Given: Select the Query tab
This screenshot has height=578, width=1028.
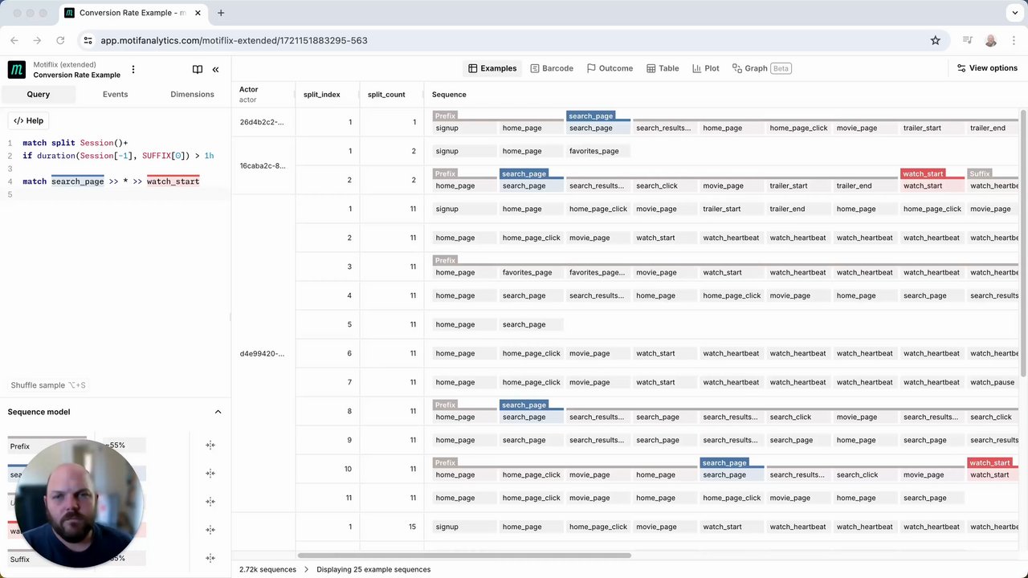Looking at the screenshot, I should pos(38,95).
